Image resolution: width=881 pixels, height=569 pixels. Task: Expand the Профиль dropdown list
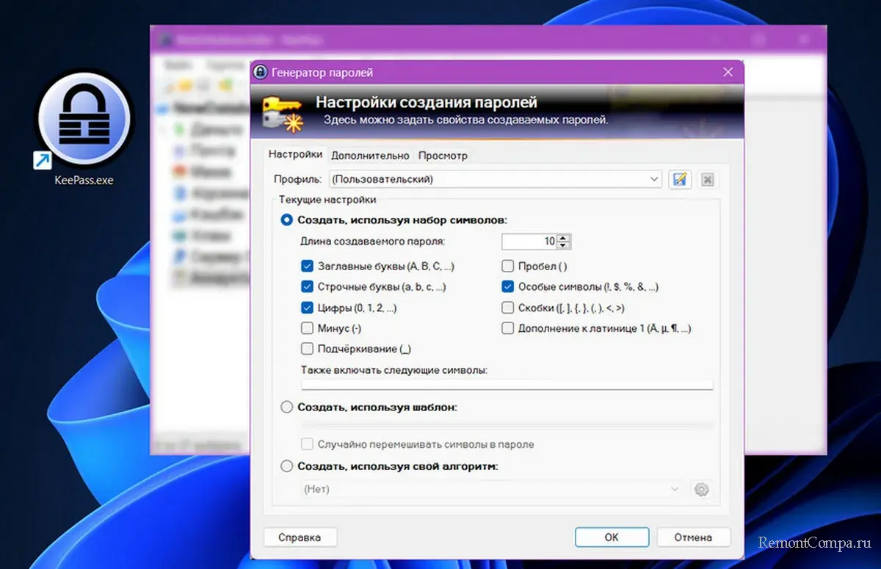click(654, 179)
